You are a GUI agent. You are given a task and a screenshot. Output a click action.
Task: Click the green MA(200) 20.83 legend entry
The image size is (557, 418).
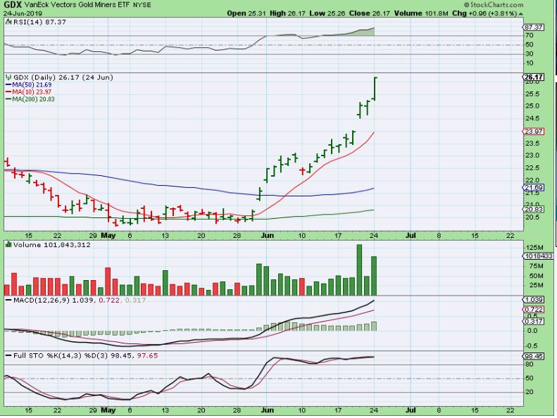30,99
